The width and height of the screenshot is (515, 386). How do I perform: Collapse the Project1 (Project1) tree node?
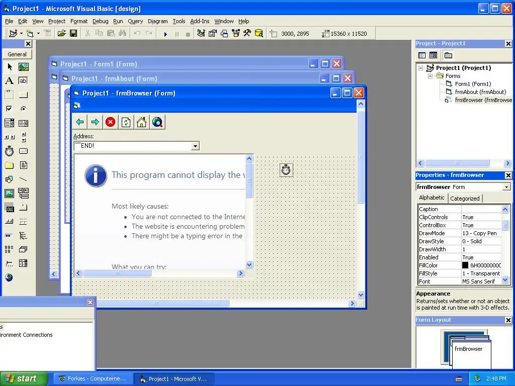point(421,68)
